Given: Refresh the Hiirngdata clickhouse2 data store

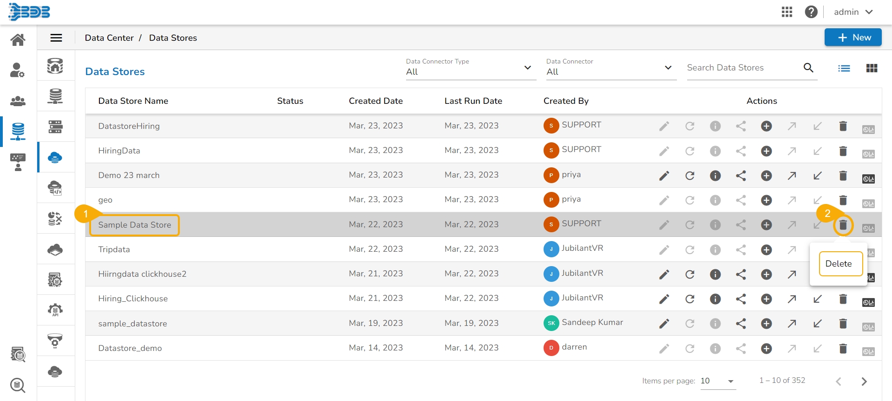Looking at the screenshot, I should click(689, 274).
